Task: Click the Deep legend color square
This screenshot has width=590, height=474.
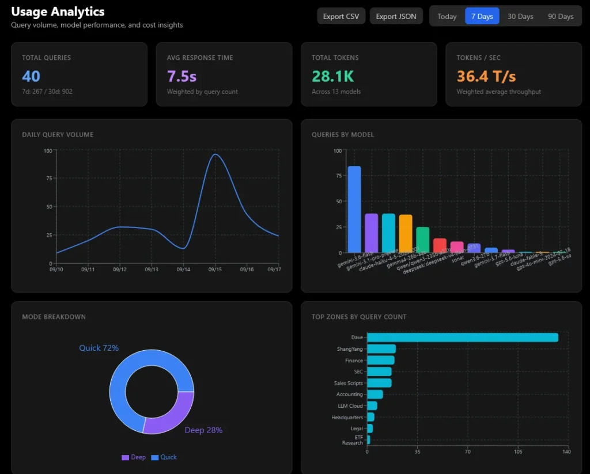Action: pyautogui.click(x=125, y=457)
